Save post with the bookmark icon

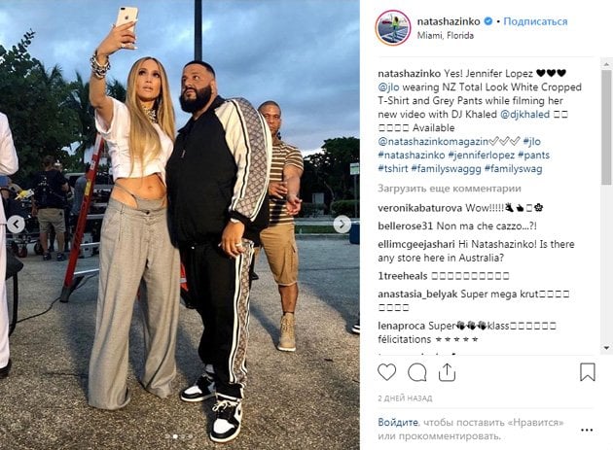point(587,372)
